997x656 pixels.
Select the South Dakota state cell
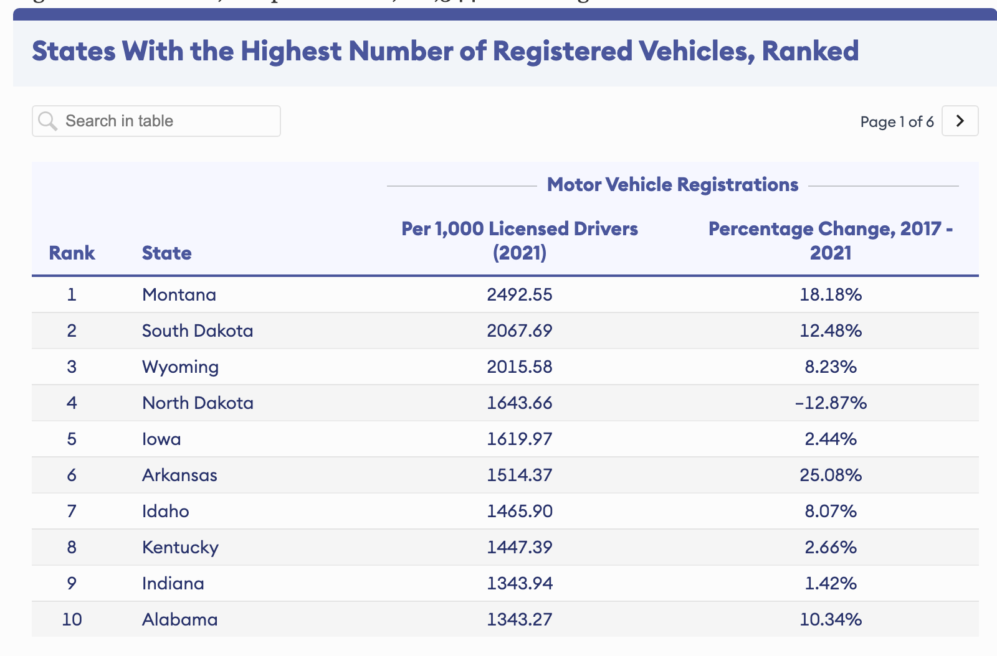click(198, 330)
